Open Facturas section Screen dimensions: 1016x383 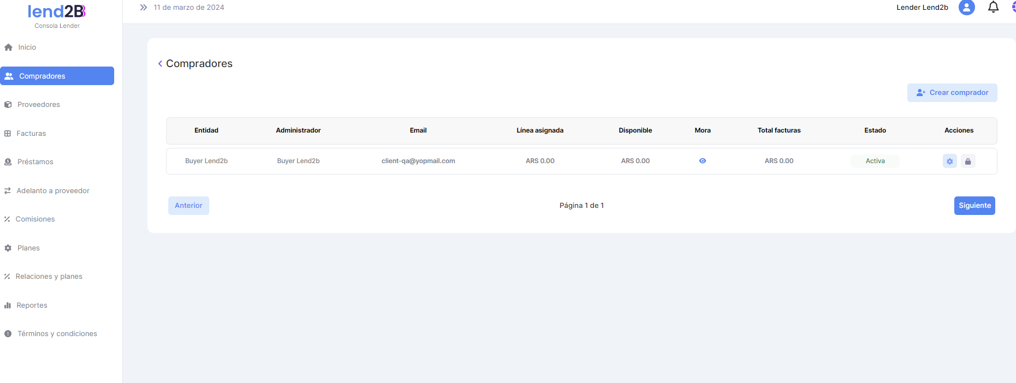31,134
